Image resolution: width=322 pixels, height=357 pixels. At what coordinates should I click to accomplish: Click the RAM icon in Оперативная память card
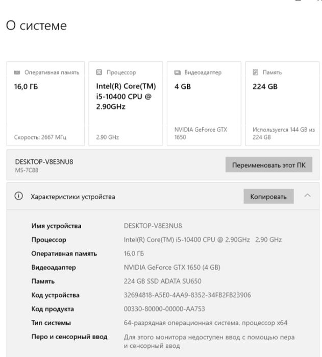pyautogui.click(x=16, y=73)
